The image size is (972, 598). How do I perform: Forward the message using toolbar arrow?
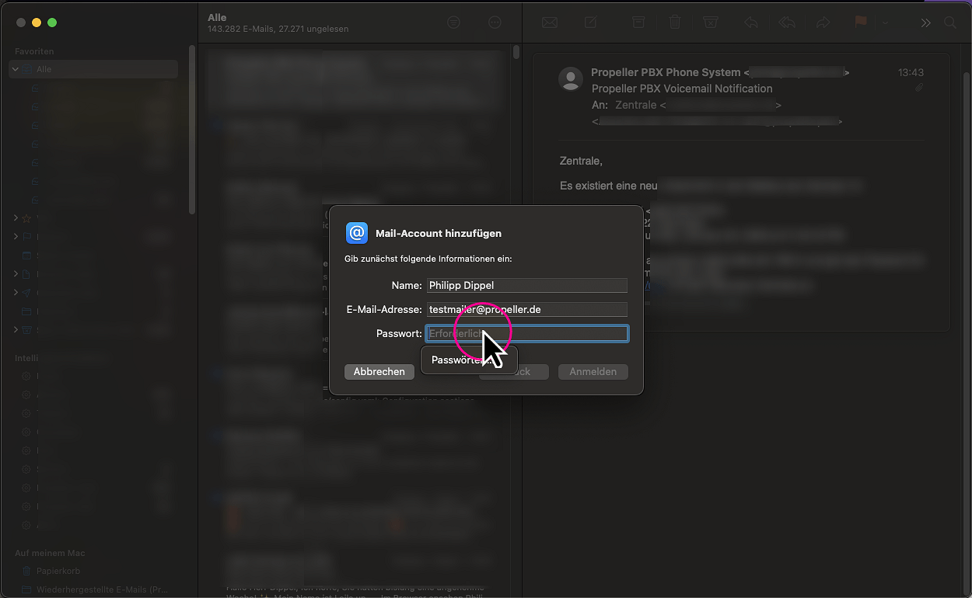[x=823, y=23]
